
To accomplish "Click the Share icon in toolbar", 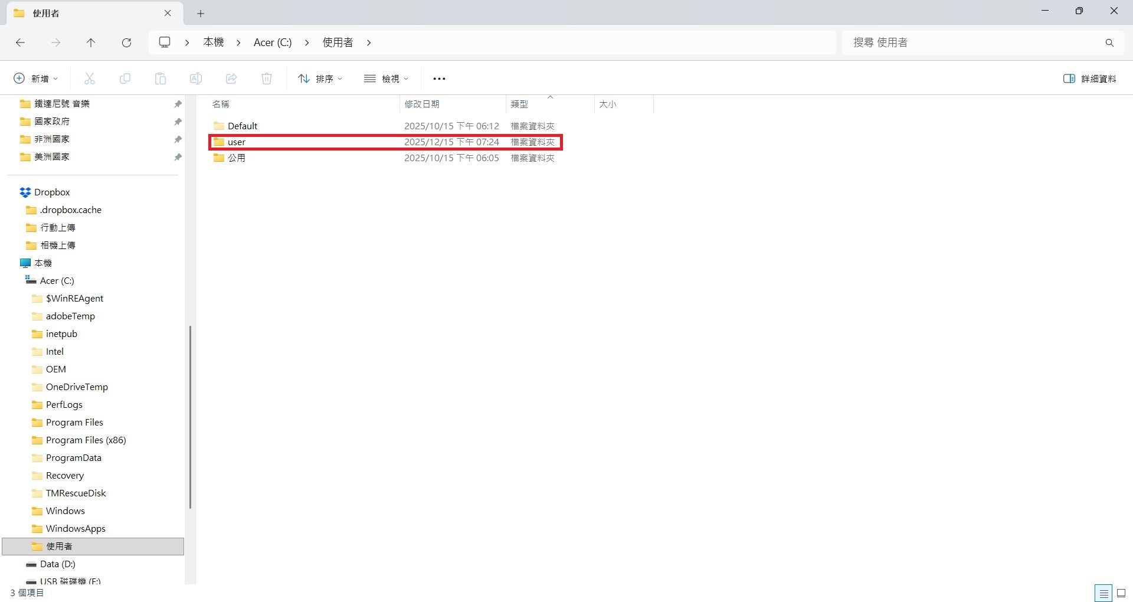I will click(x=231, y=78).
